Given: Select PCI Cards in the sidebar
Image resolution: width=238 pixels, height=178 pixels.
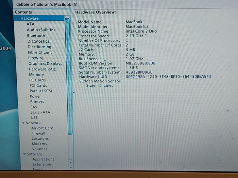Looking at the screenshot, I should pyautogui.click(x=38, y=85).
